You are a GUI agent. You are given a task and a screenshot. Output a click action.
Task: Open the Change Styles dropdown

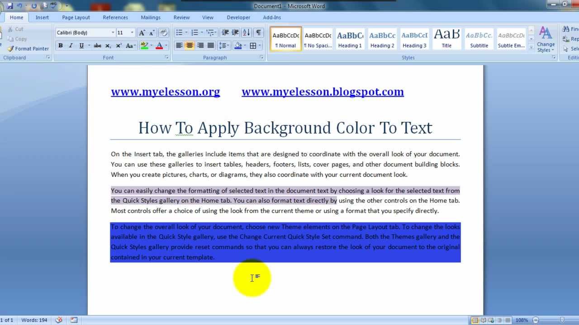(x=546, y=40)
